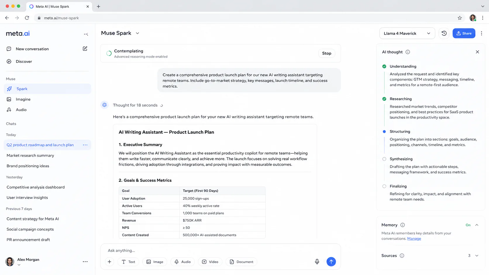Choose the Video input mode button

pyautogui.click(x=210, y=262)
